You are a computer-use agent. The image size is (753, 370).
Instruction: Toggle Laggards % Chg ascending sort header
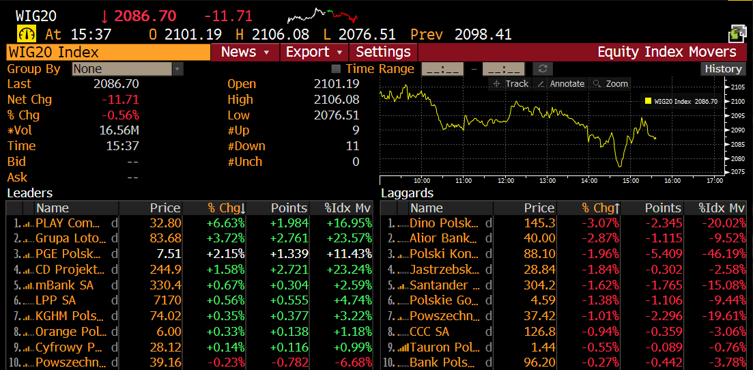pyautogui.click(x=588, y=208)
